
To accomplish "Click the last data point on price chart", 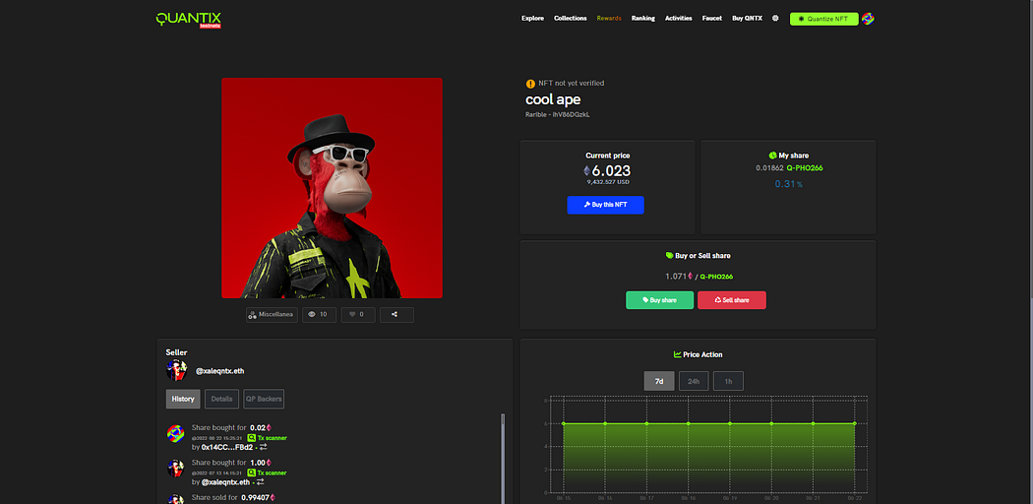I will pyautogui.click(x=855, y=423).
